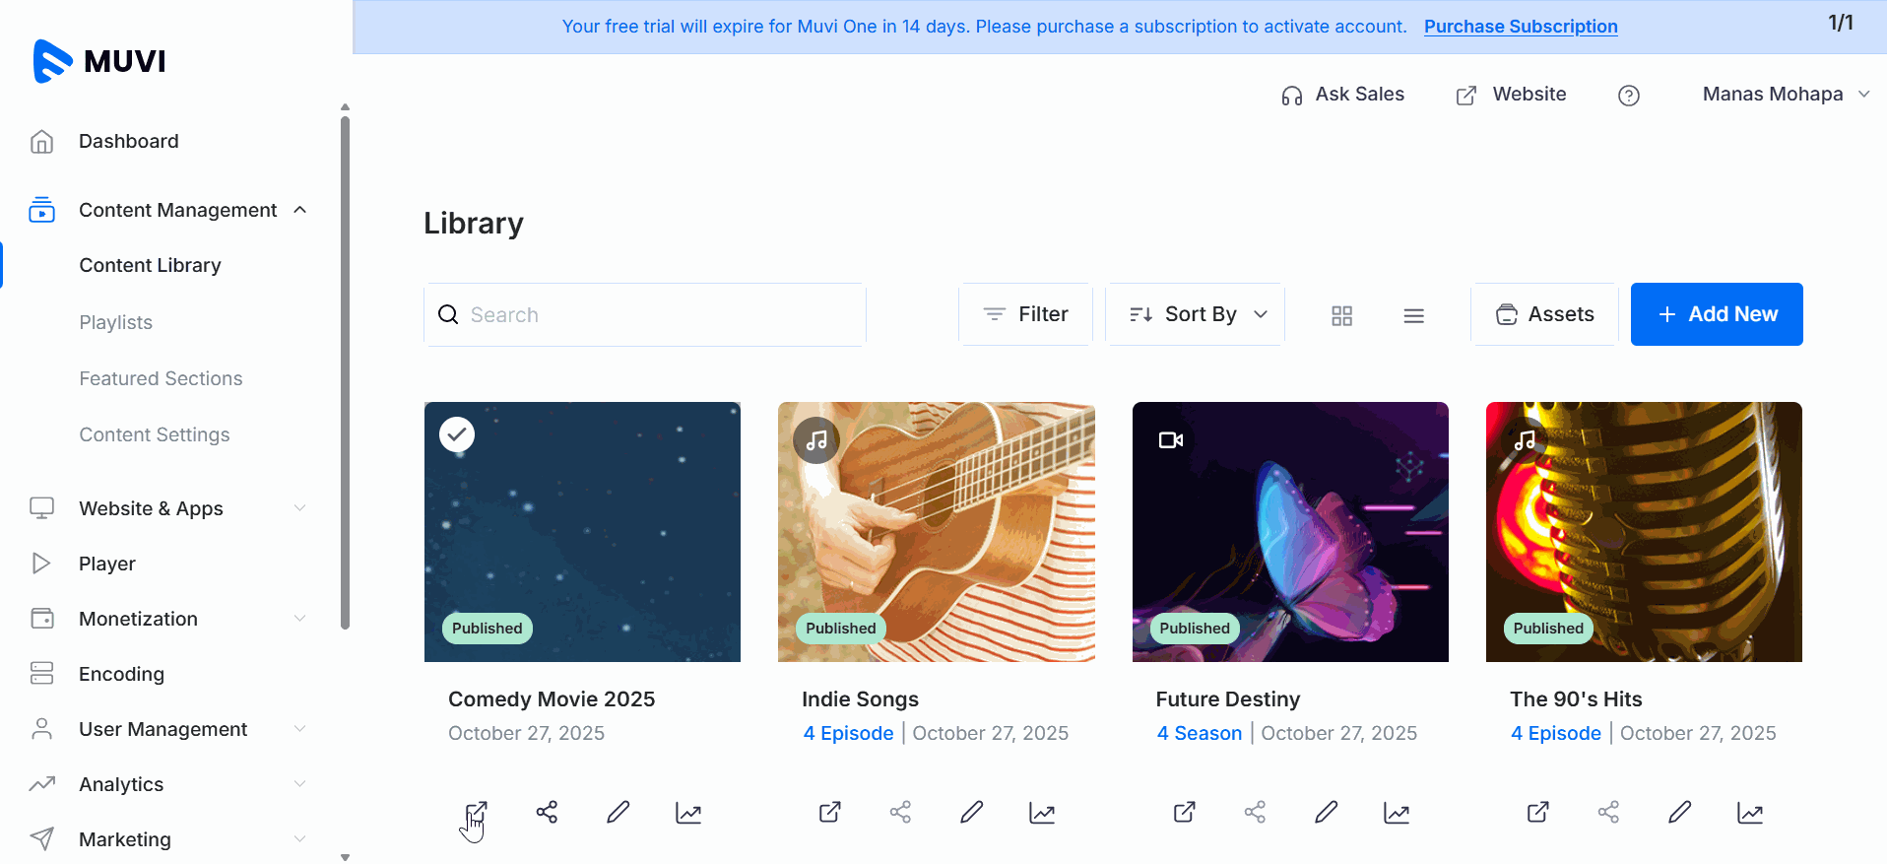1887x864 pixels.
Task: Open the Sort By dropdown
Action: click(x=1196, y=314)
